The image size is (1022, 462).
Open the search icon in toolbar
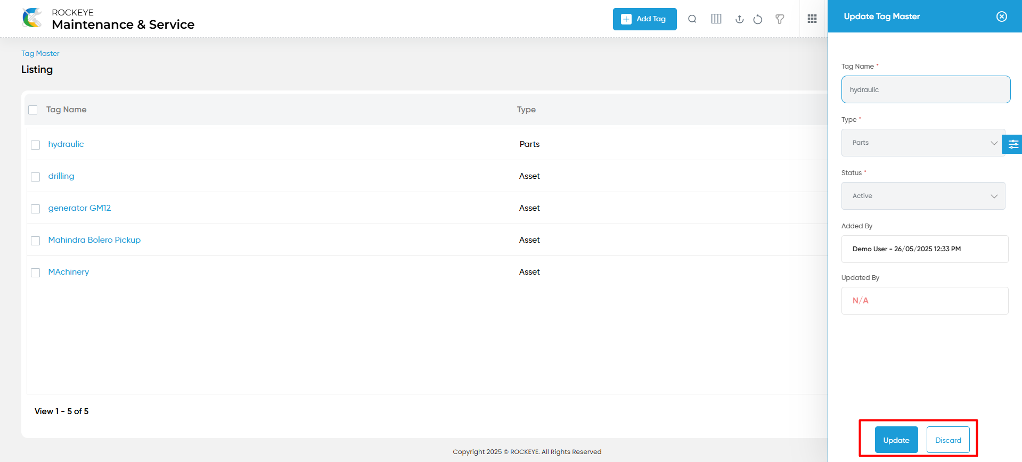tap(692, 19)
